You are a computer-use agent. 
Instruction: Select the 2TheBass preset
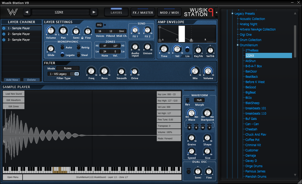[252, 50]
